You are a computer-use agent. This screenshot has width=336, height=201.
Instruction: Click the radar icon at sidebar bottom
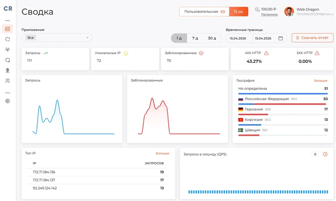point(8,101)
